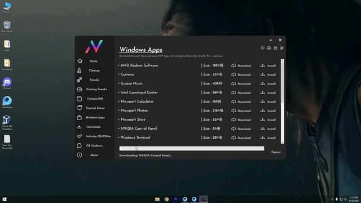This screenshot has height=203, width=361.
Task: Download Microsoft Store
Action: click(241, 120)
